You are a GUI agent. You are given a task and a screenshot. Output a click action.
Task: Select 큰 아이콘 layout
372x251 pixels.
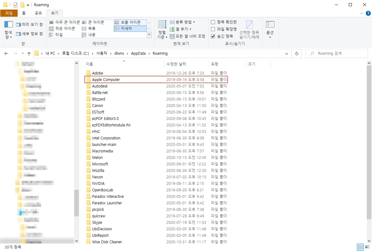tap(93, 22)
